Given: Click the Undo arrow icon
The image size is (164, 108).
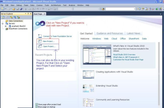Looking at the screenshot, I should [38, 9].
